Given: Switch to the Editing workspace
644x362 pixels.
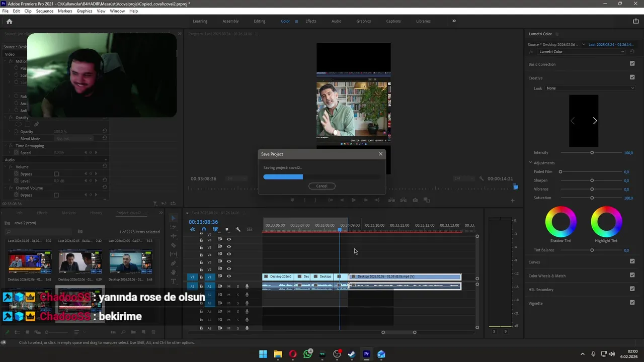Looking at the screenshot, I should pyautogui.click(x=260, y=21).
